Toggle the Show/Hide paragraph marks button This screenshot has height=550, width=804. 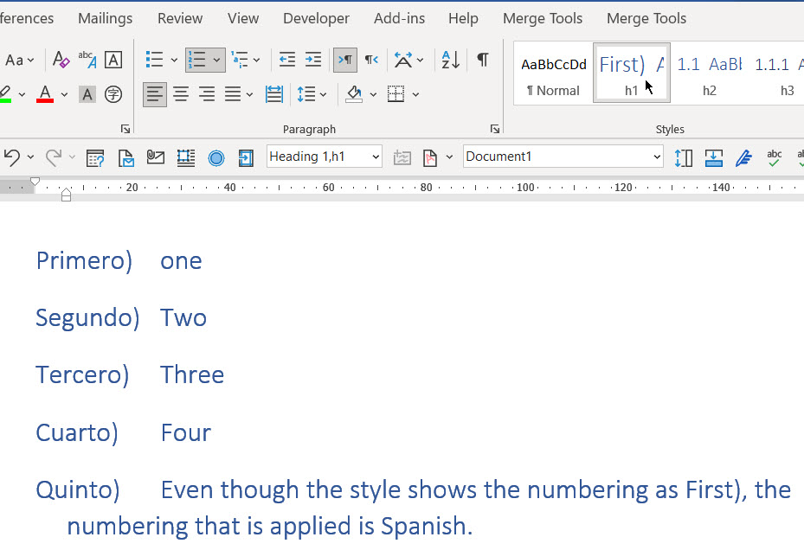[482, 60]
